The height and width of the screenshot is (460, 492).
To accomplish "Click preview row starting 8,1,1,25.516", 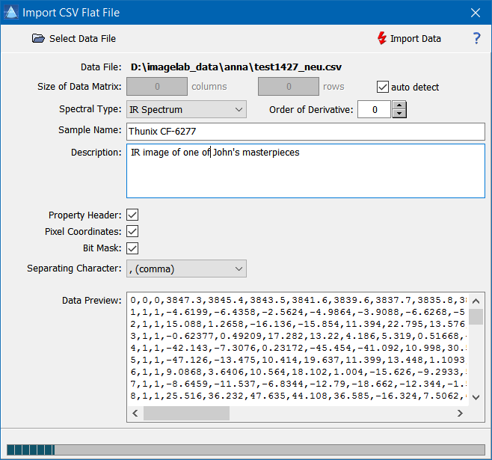I will pos(298,396).
